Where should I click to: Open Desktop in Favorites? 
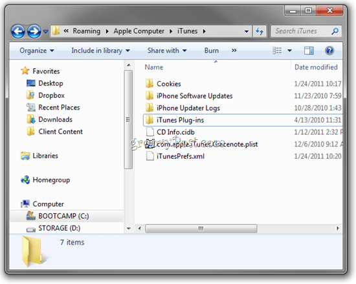click(50, 83)
